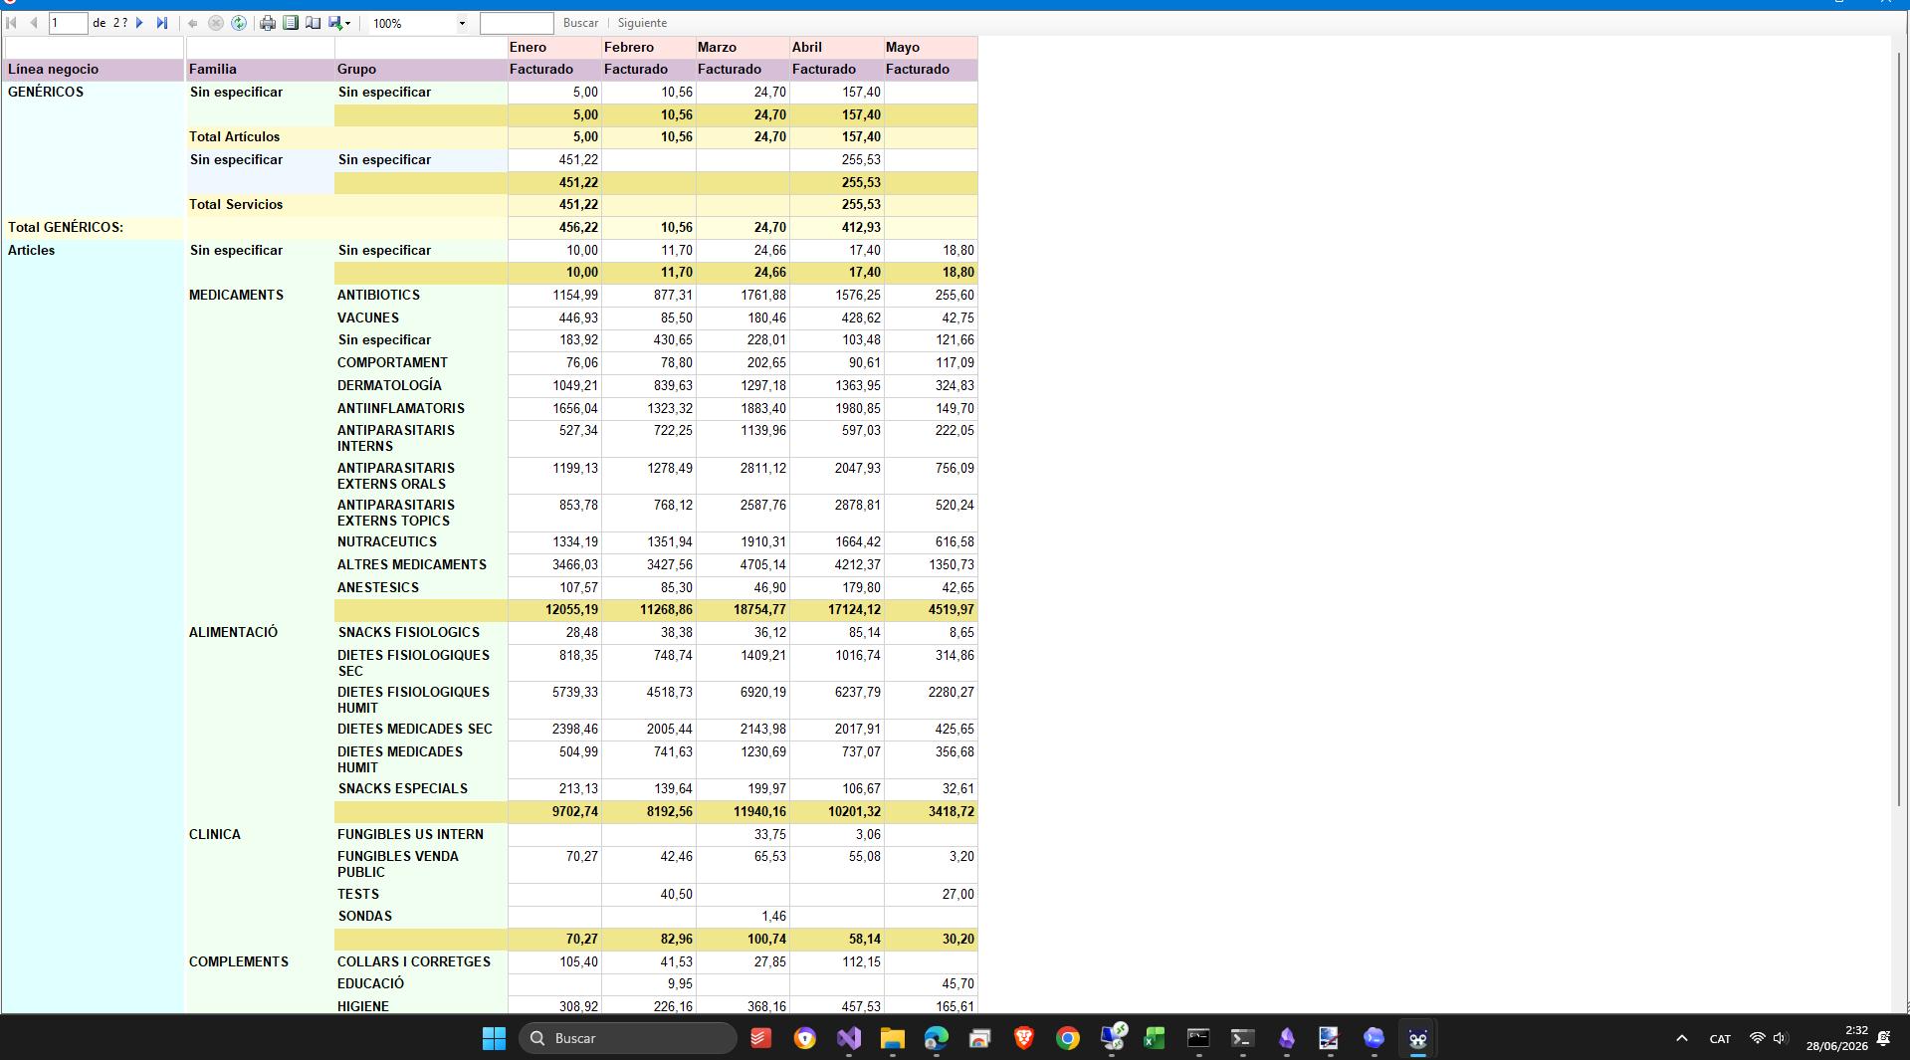Switch to print layout view
1910x1060 pixels.
pyautogui.click(x=291, y=23)
